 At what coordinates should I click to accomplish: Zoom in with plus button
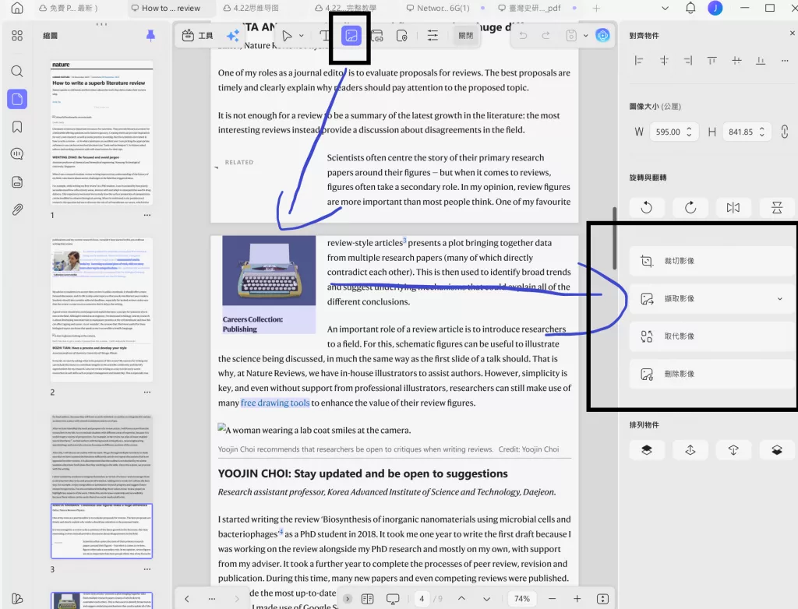[577, 599]
